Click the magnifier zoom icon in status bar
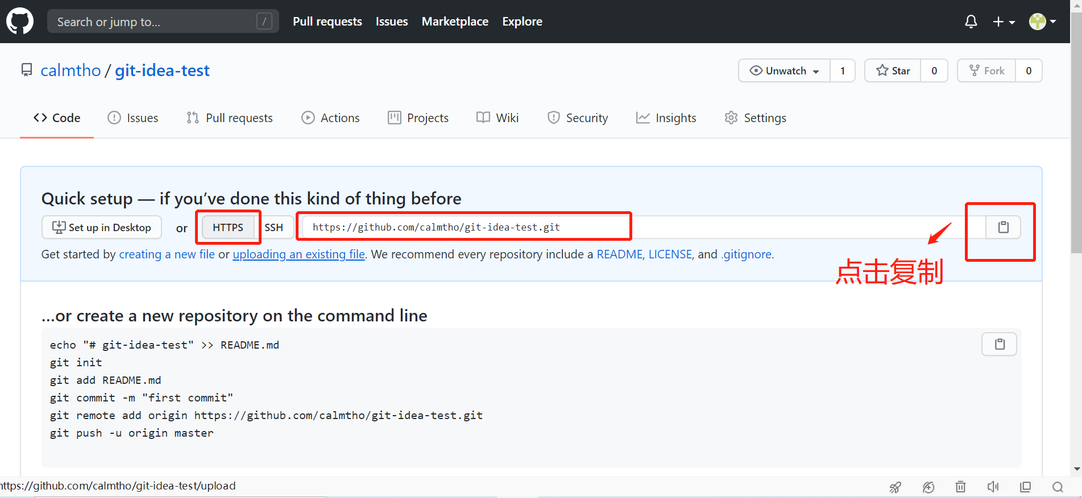 [x=1058, y=487]
